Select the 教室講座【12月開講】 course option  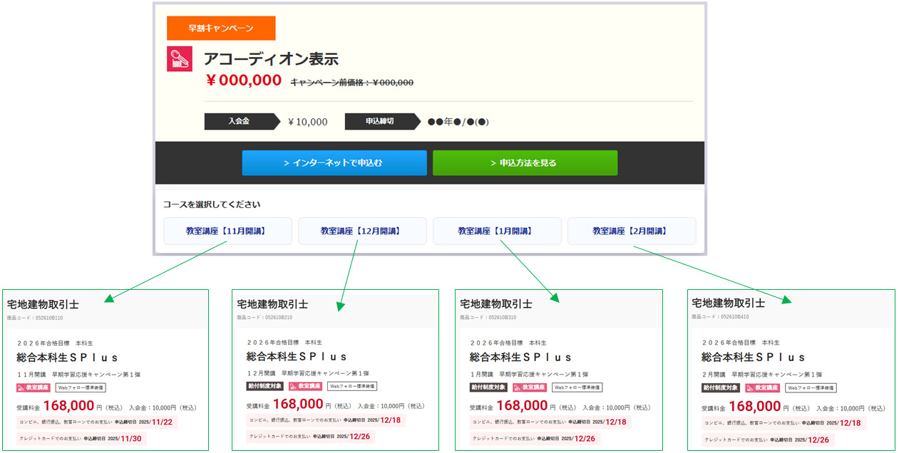pos(362,231)
